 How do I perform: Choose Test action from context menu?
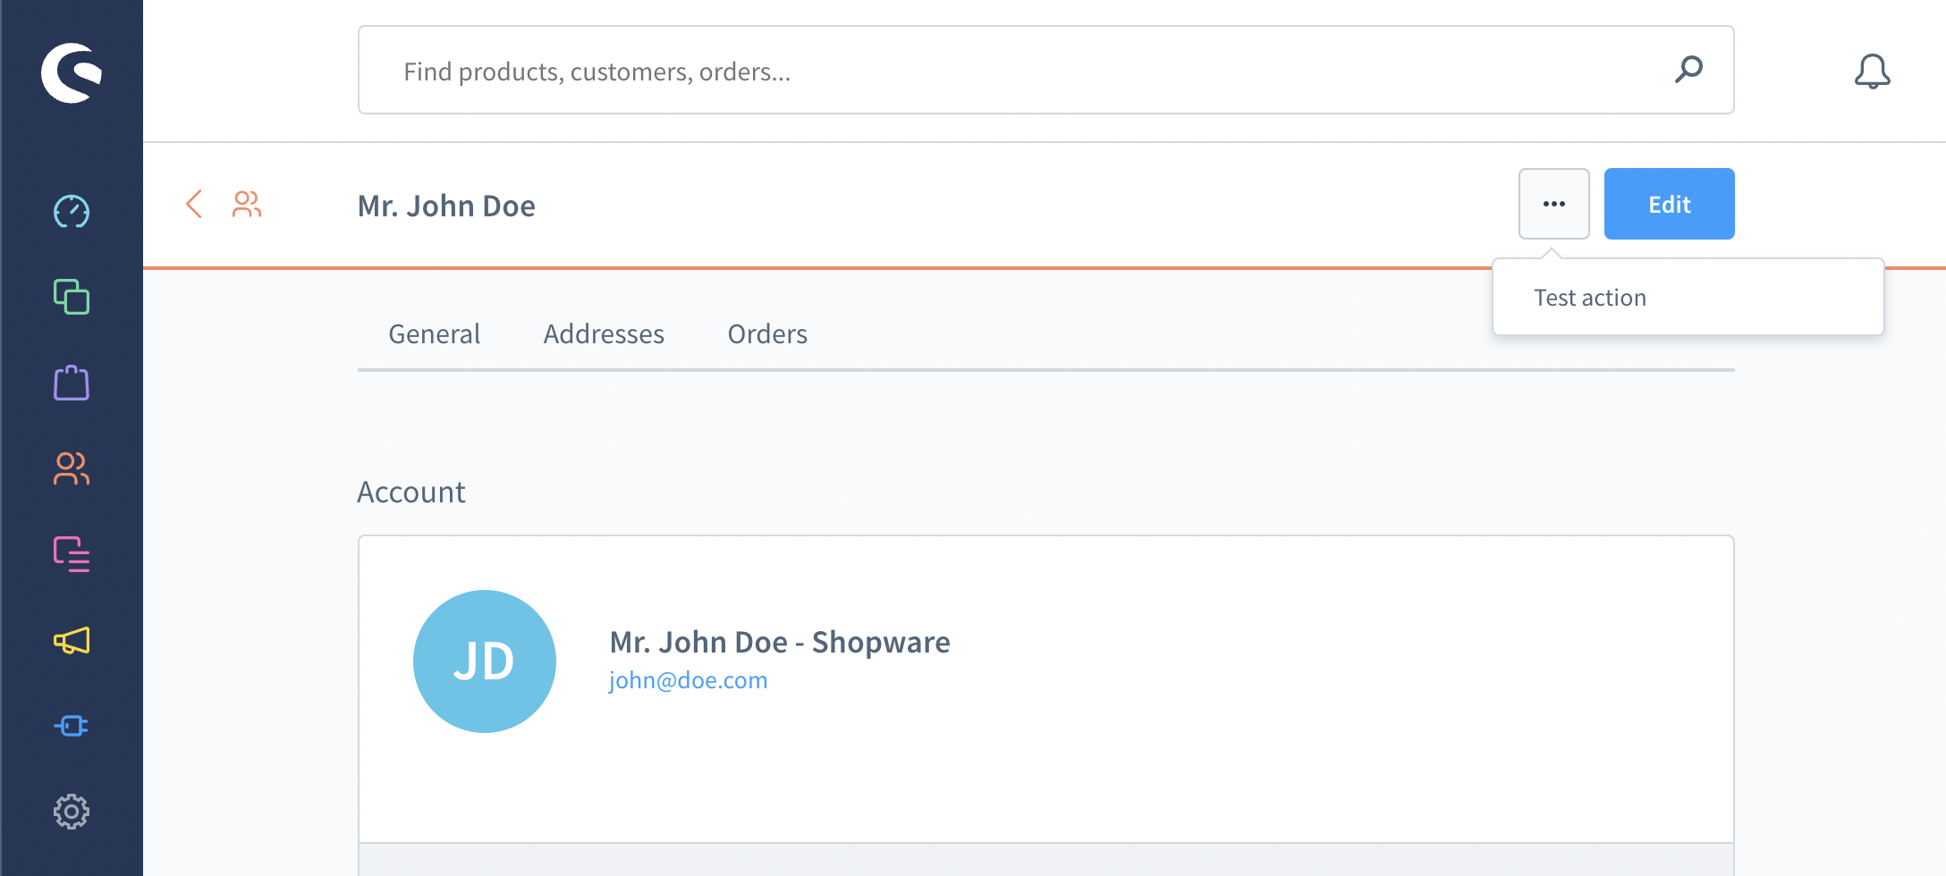pyautogui.click(x=1590, y=298)
